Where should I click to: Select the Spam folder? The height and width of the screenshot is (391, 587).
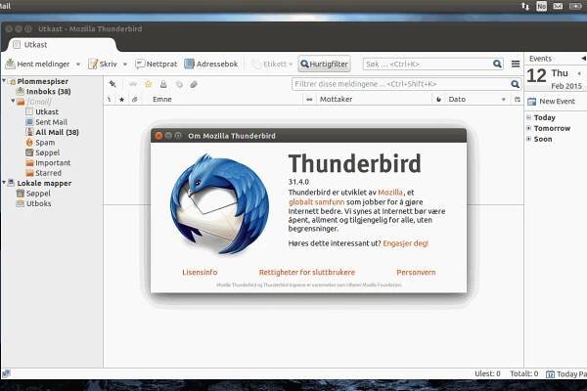(45, 142)
